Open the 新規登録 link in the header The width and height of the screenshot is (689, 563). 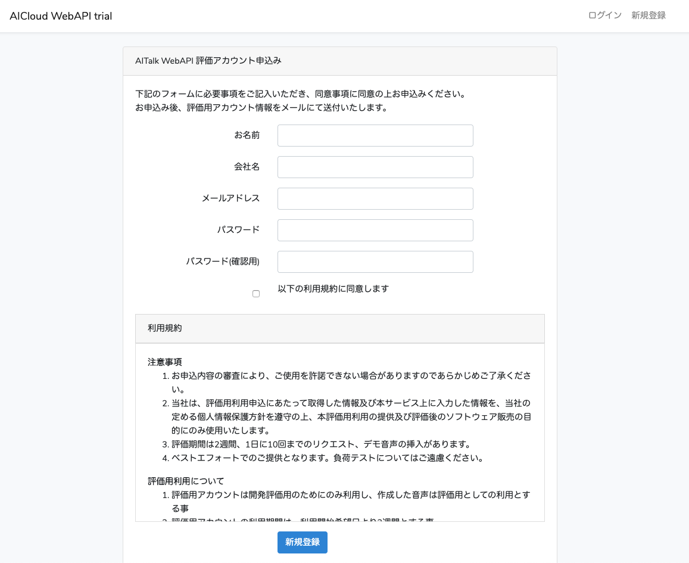[x=648, y=15]
